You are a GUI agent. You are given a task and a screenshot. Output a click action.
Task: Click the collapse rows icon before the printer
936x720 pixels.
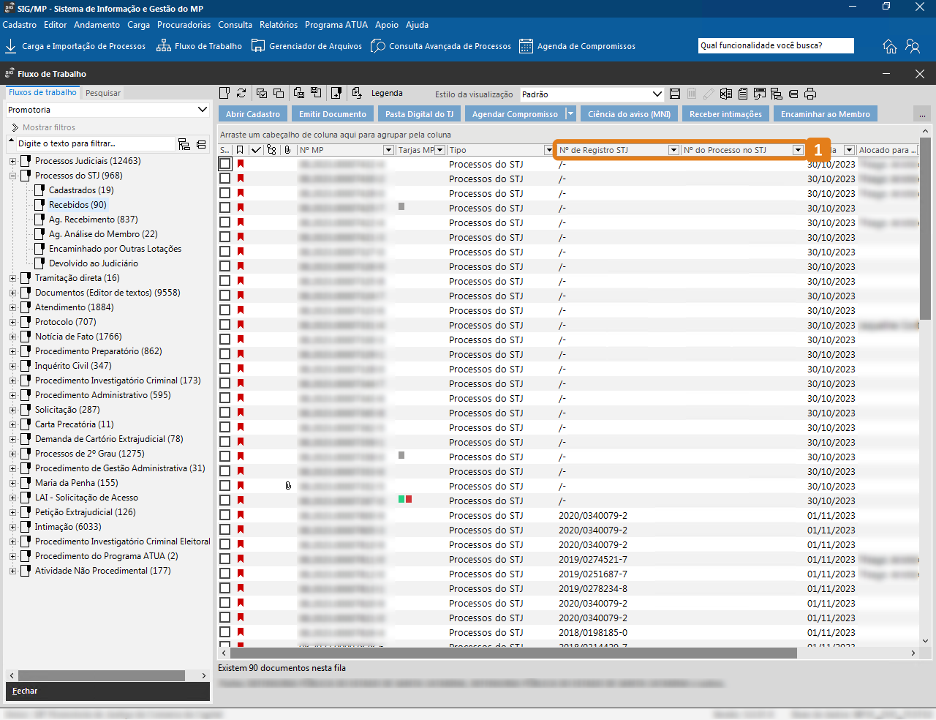pos(793,94)
